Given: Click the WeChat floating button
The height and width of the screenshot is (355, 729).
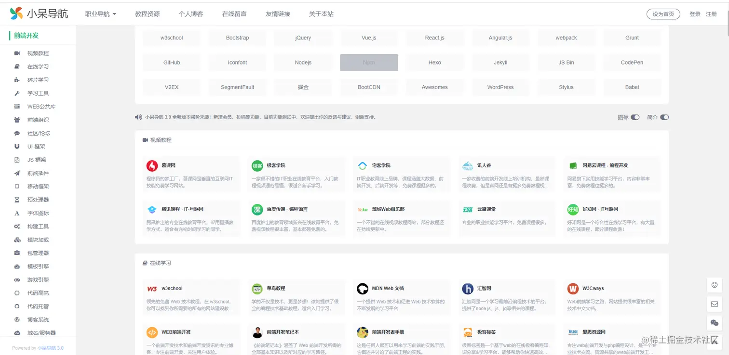Looking at the screenshot, I should 715,323.
